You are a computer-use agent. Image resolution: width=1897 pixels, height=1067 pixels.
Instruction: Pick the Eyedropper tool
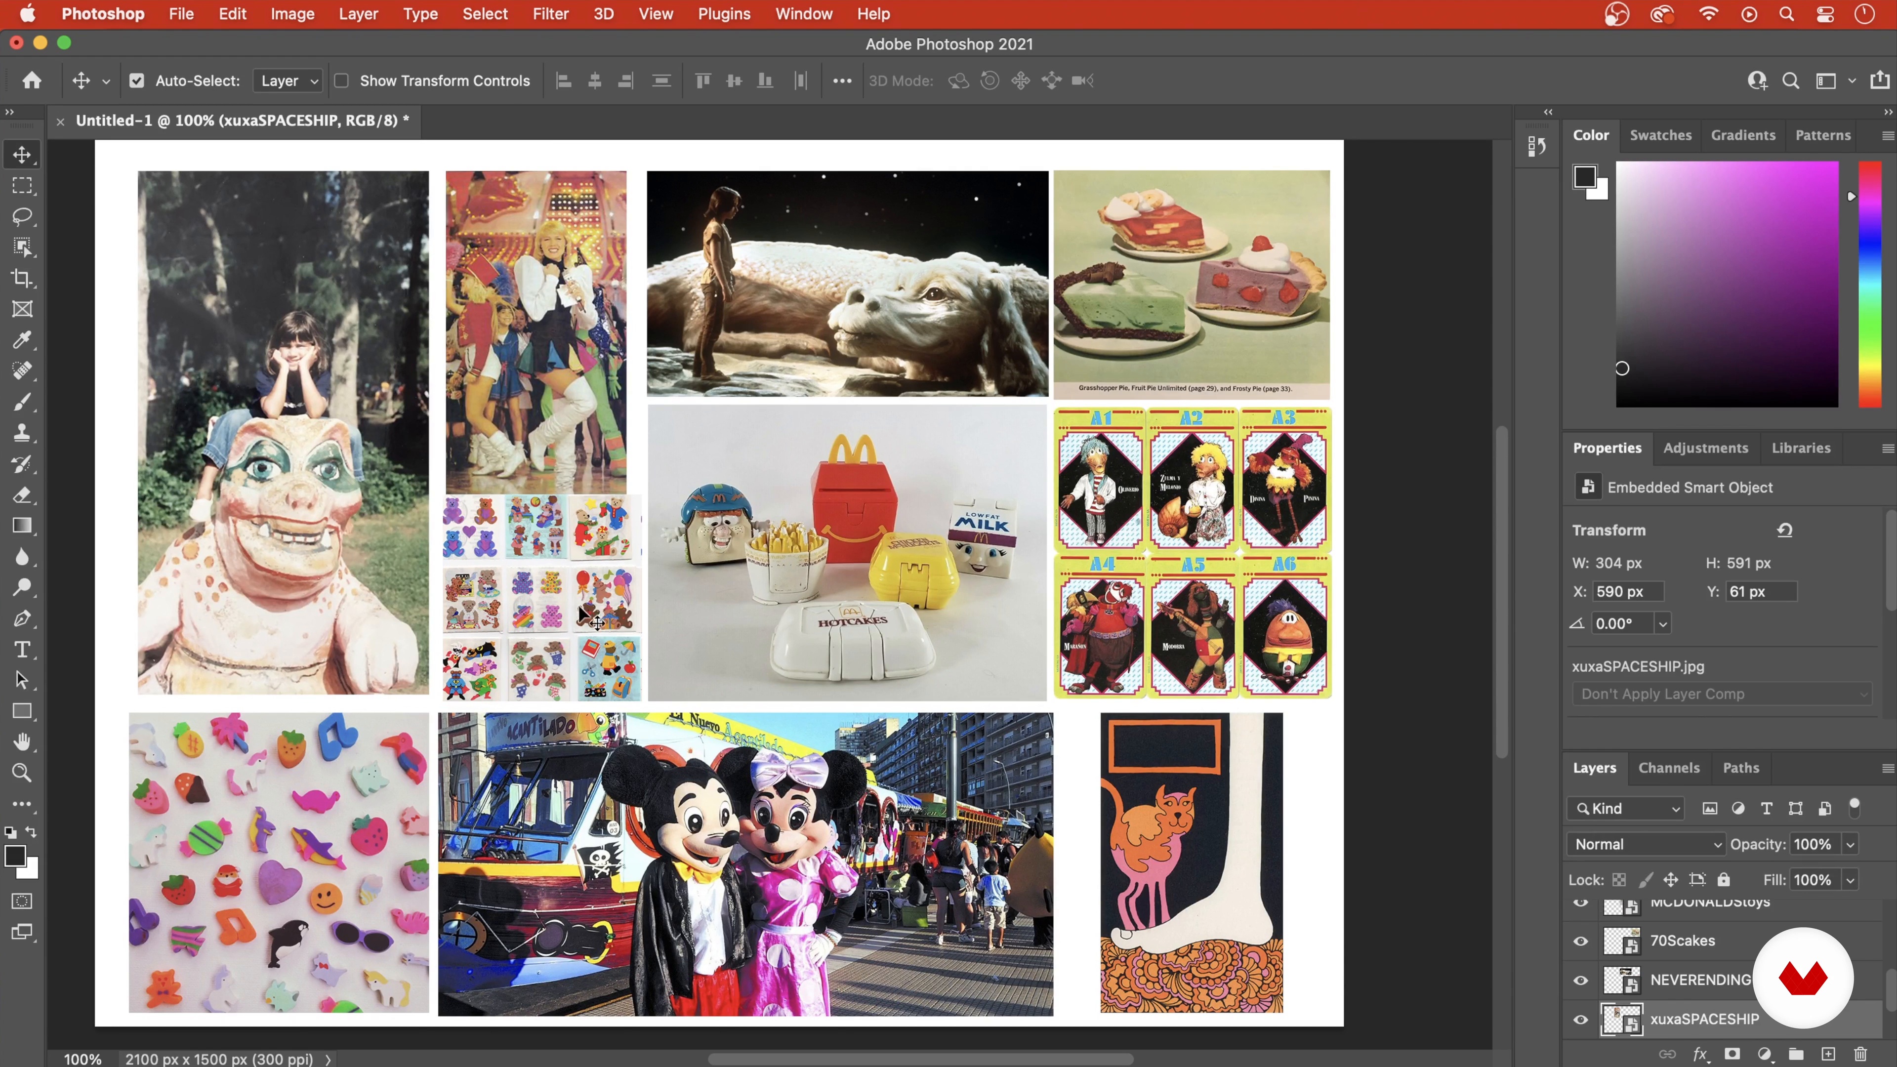click(22, 340)
